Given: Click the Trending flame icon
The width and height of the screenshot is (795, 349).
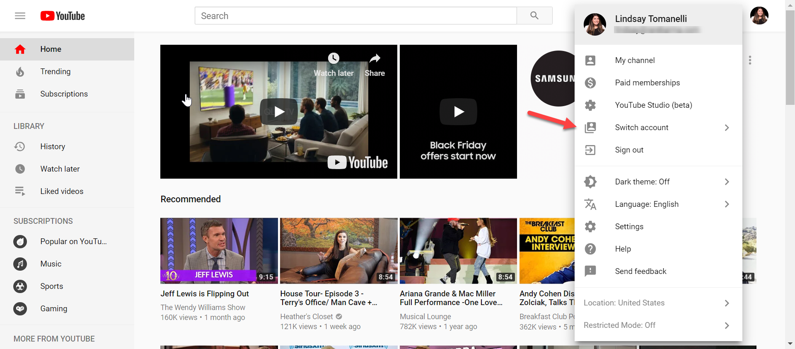Looking at the screenshot, I should coord(20,72).
